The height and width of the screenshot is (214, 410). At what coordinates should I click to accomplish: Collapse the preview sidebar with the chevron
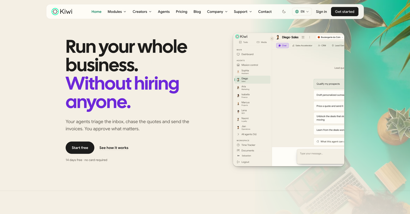(x=272, y=39)
